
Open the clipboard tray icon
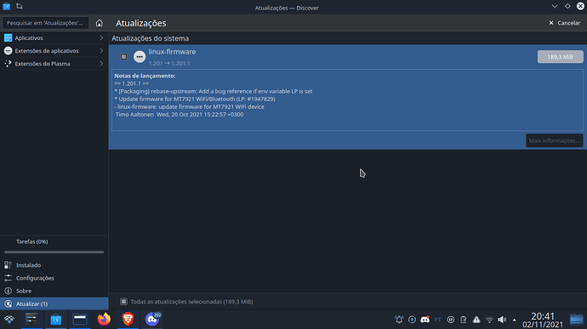[464, 320]
